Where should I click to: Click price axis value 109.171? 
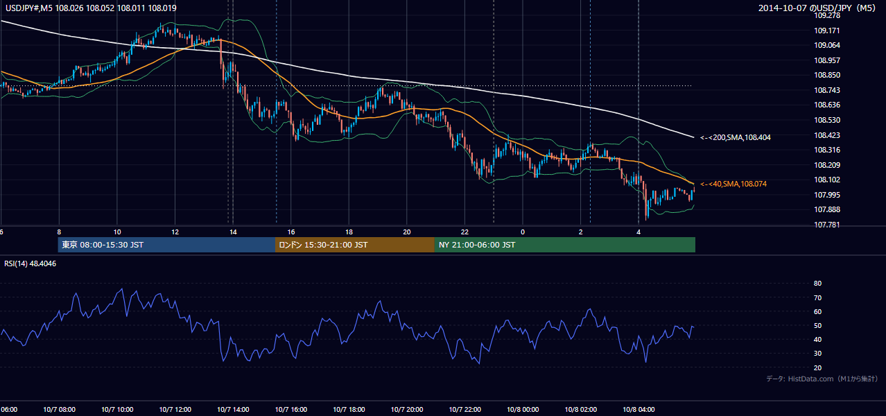[x=826, y=31]
